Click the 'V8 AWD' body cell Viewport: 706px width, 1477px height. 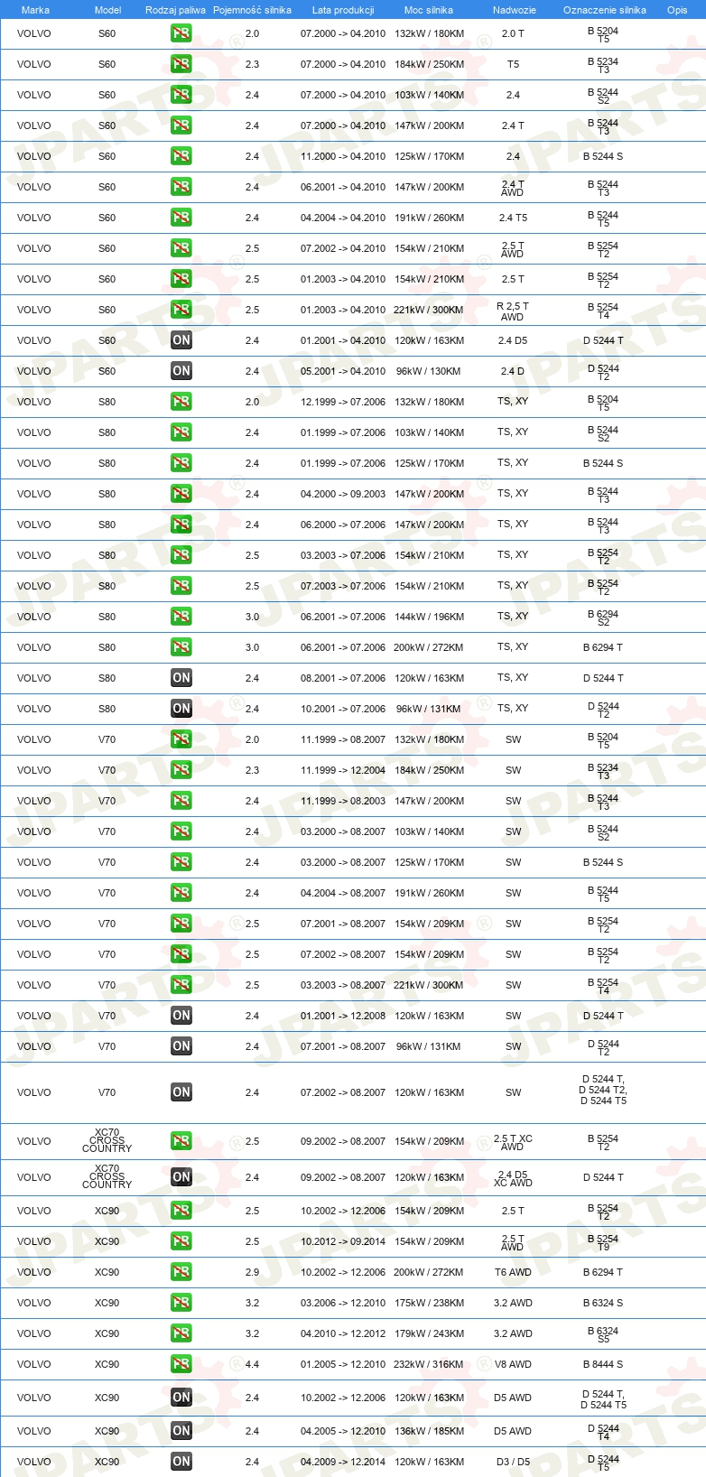[x=513, y=1364]
